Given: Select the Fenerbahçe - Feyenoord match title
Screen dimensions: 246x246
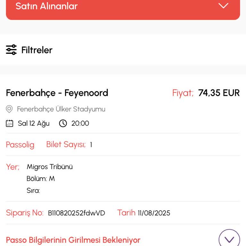Looking at the screenshot, I should (57, 93).
